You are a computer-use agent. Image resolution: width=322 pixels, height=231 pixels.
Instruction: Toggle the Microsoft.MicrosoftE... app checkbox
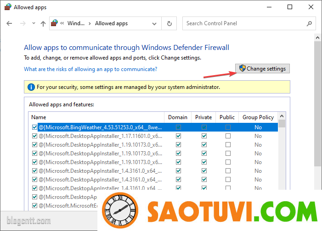click(x=34, y=206)
